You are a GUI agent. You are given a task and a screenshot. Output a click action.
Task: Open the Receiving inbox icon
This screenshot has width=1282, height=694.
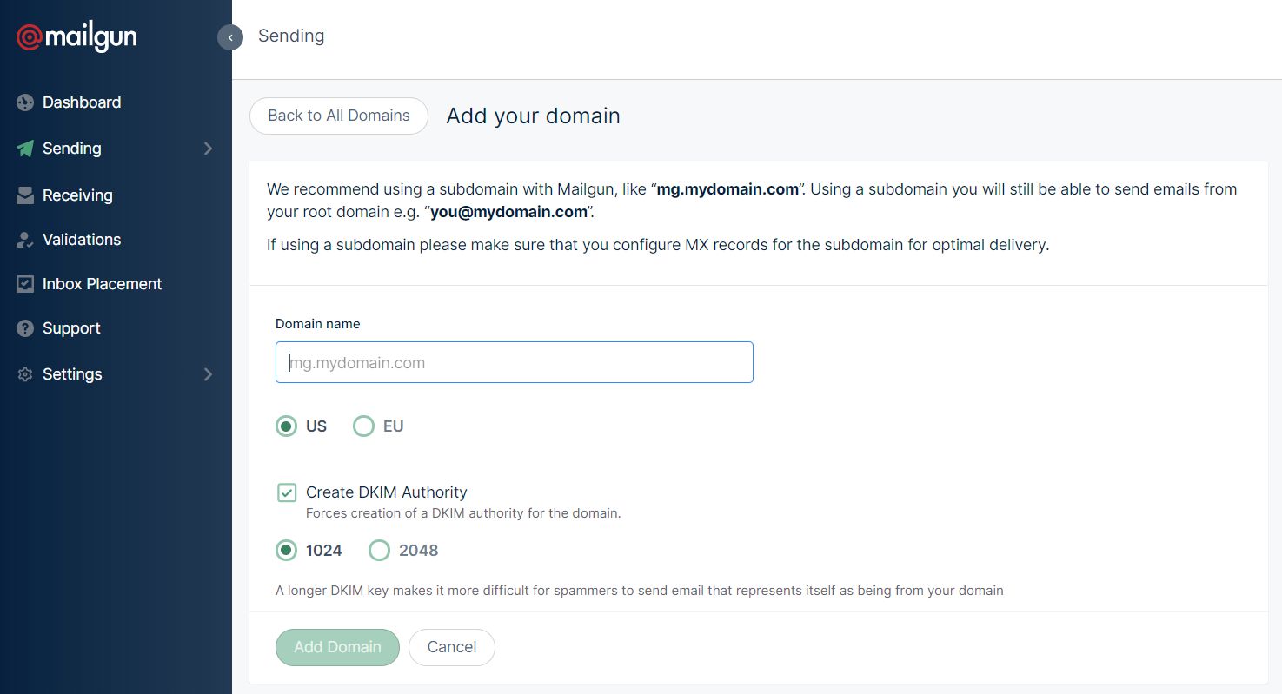pos(24,195)
